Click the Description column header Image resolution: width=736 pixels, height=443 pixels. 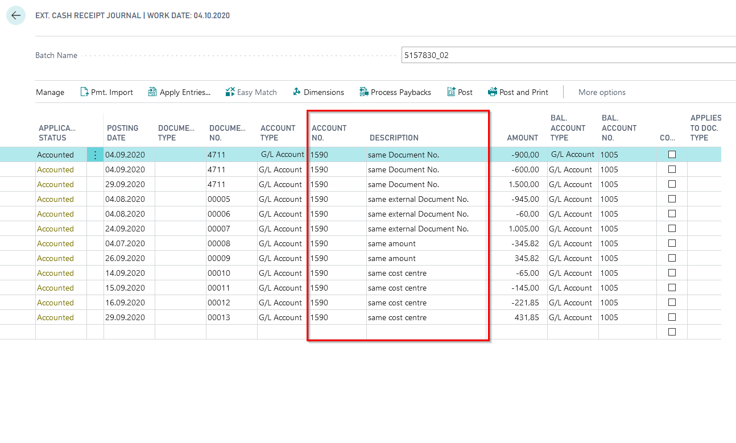pyautogui.click(x=394, y=138)
